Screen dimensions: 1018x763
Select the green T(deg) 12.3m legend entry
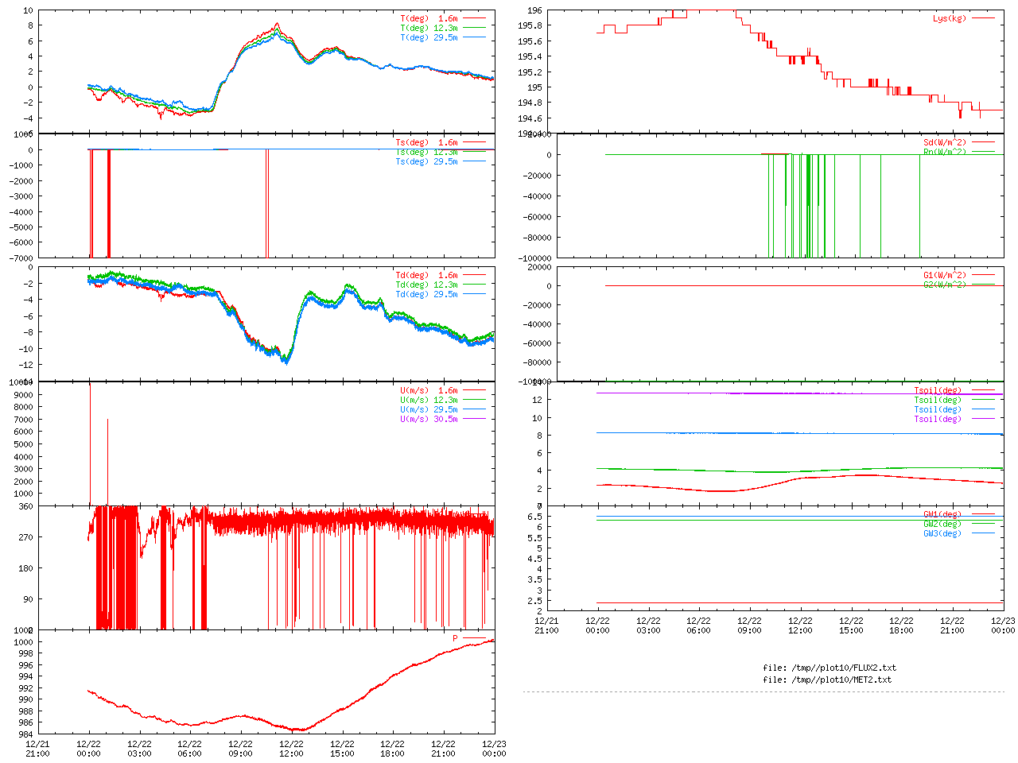(429, 28)
